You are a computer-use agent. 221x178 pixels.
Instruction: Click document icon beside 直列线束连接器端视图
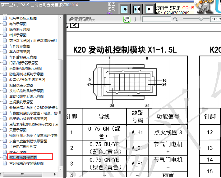pos(5,163)
